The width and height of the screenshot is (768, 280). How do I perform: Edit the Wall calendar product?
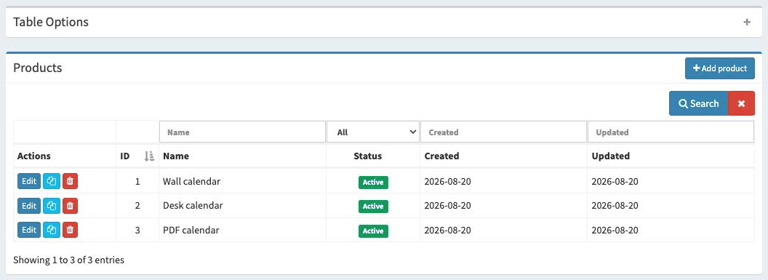pyautogui.click(x=29, y=181)
